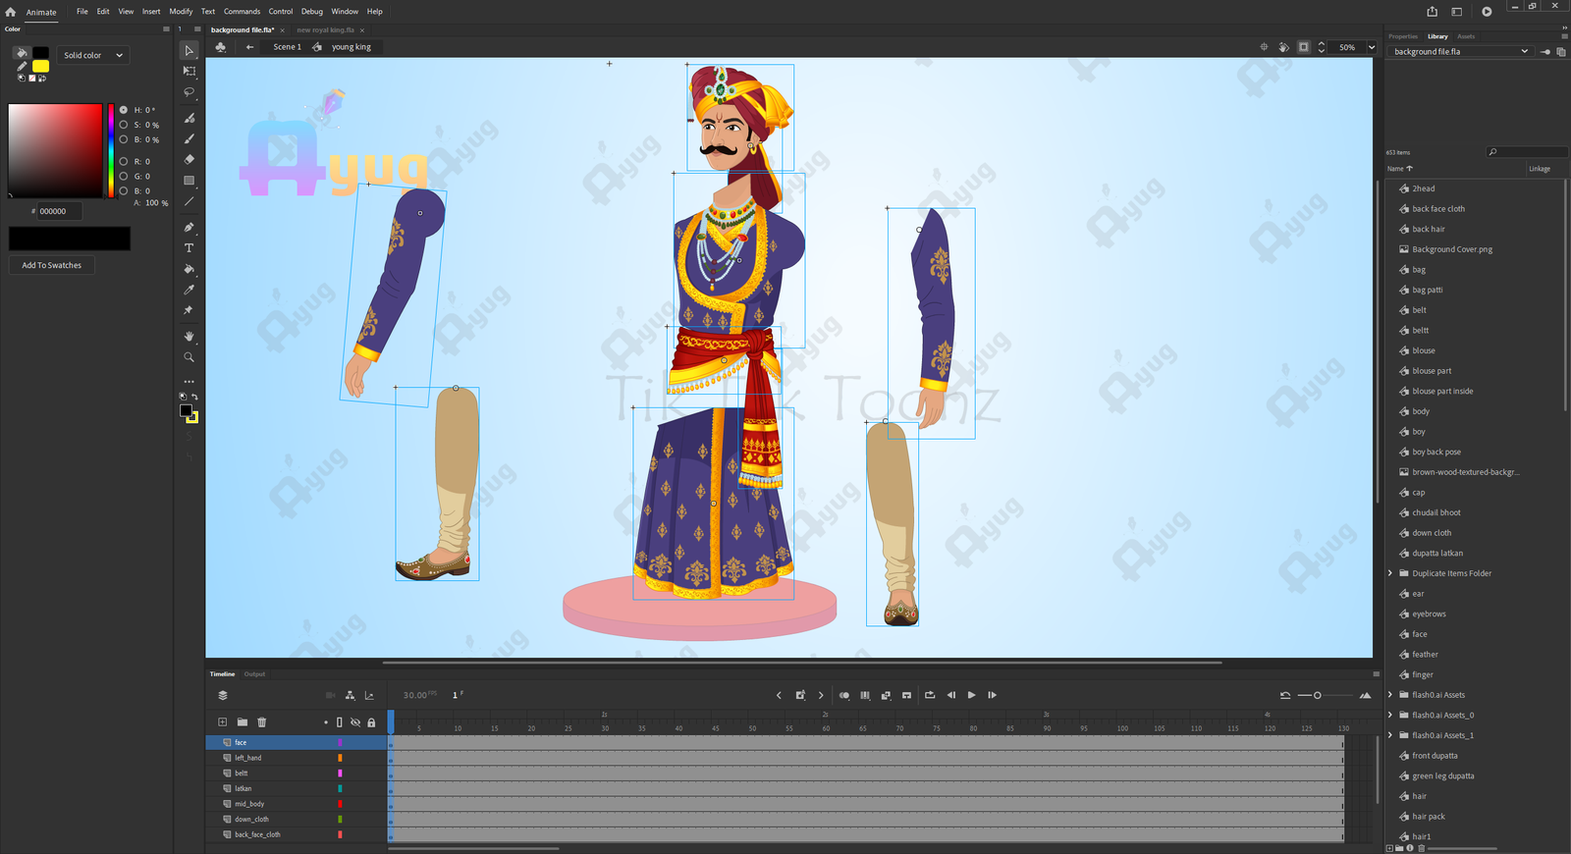Choose the Eyedropper tool
Viewport: 1571px width, 854px height.
190,290
